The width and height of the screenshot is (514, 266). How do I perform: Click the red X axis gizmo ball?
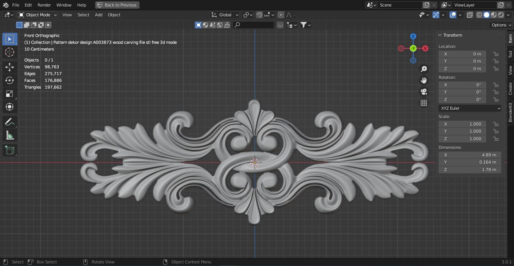point(425,49)
